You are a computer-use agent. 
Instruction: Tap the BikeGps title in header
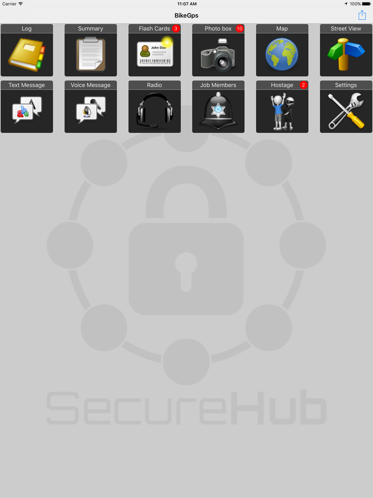tap(186, 15)
